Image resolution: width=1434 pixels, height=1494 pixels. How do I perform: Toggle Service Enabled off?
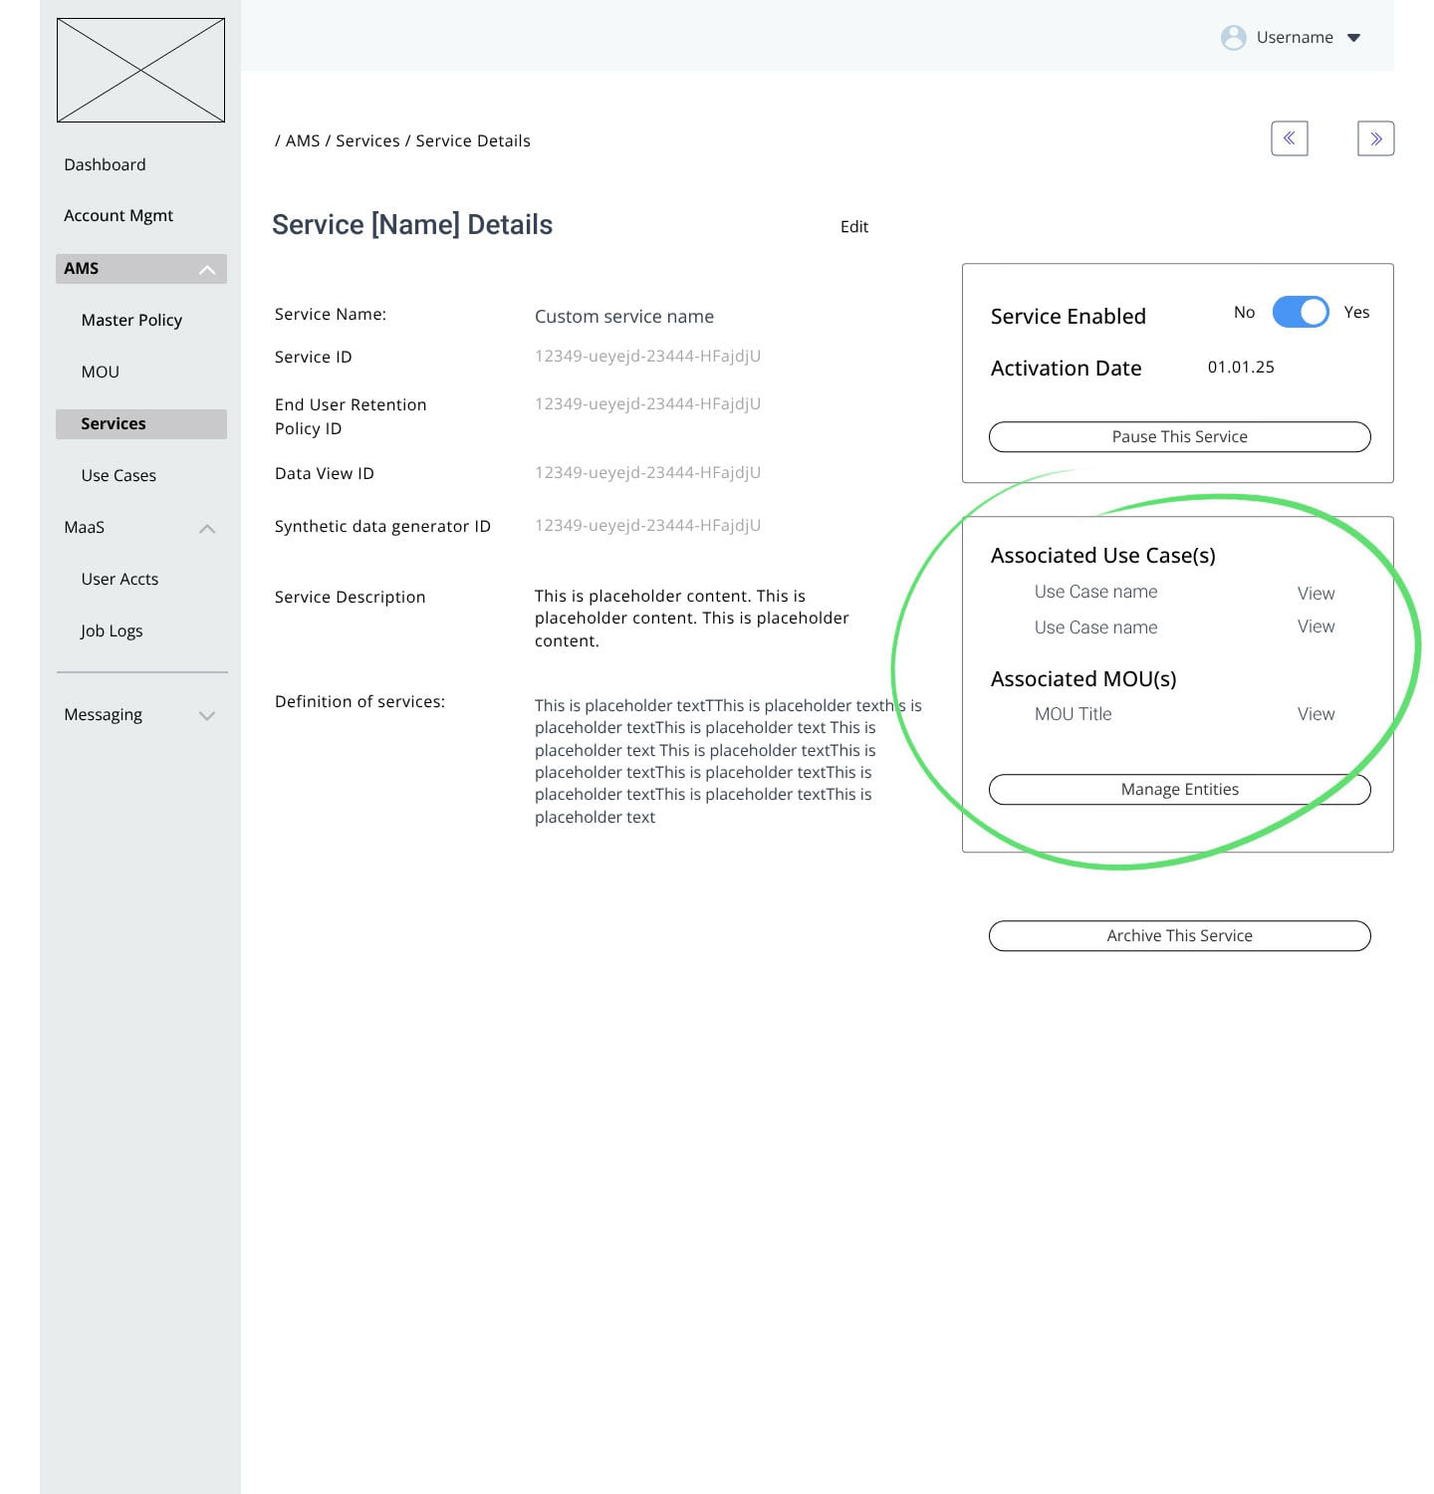click(x=1300, y=312)
